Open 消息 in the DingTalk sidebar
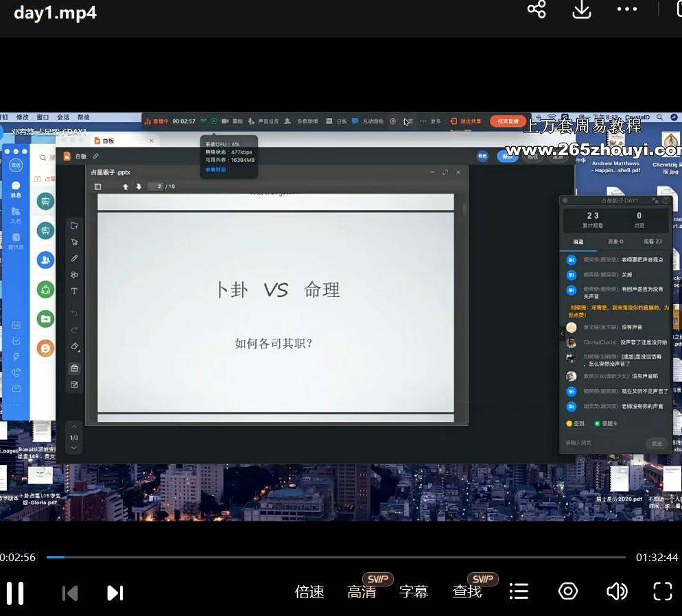 16,189
